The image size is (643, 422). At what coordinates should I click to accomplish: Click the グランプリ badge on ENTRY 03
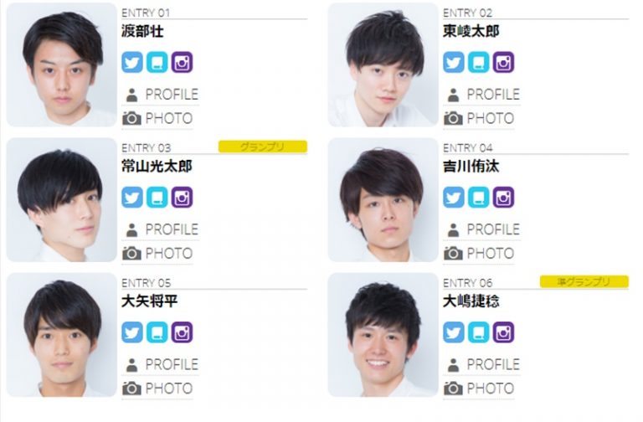[262, 147]
